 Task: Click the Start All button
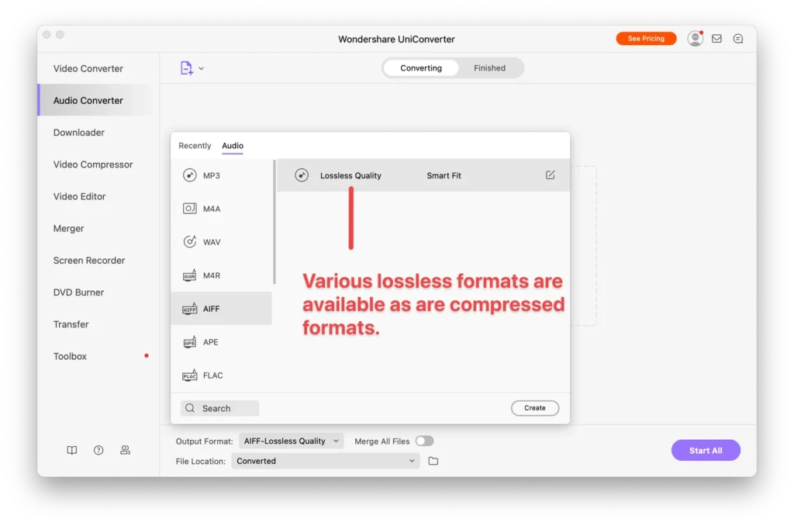click(x=706, y=451)
